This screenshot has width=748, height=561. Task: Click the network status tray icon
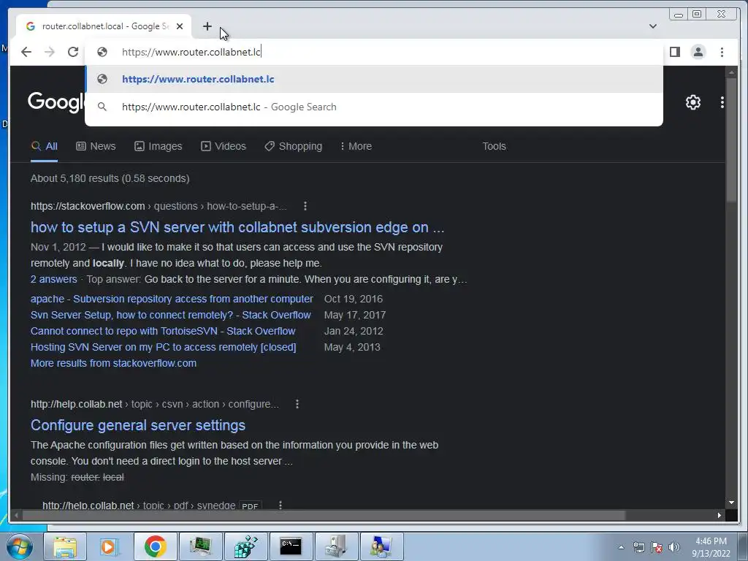[x=638, y=548]
